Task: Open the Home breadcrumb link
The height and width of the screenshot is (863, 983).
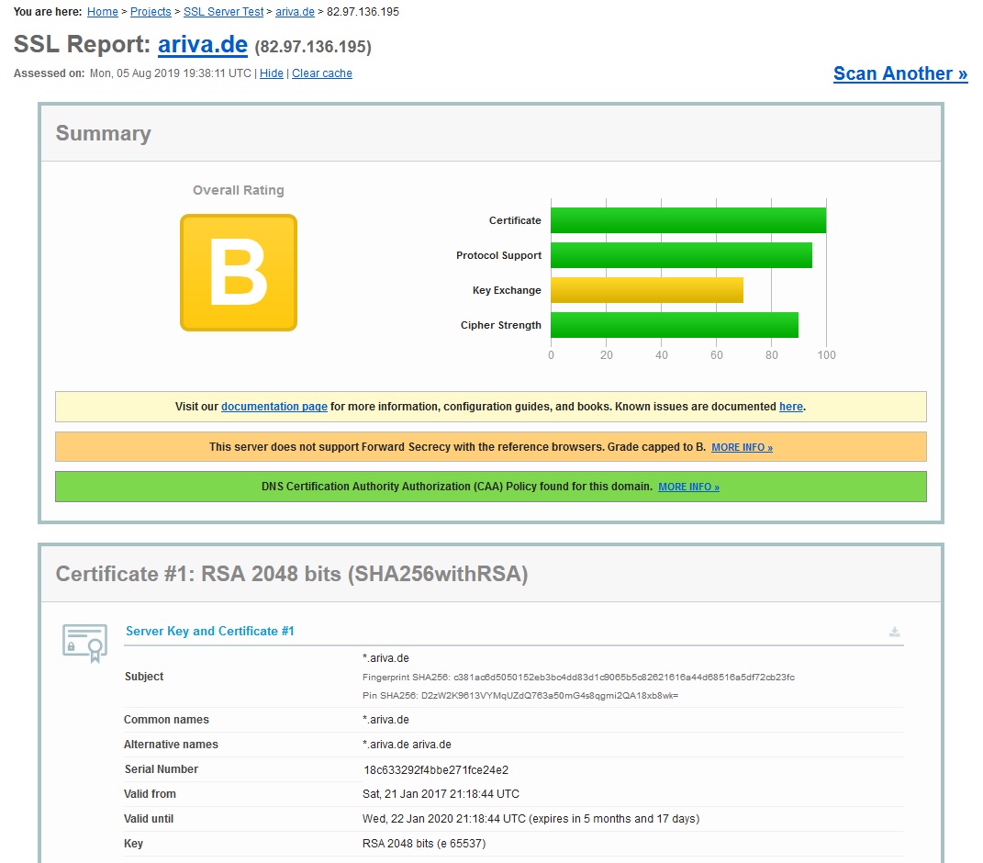Action: point(103,12)
